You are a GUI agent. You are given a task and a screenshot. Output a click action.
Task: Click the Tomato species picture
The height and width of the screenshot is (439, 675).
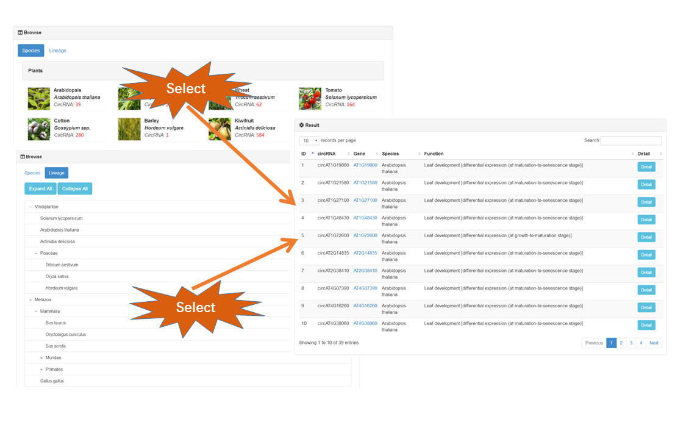(310, 98)
